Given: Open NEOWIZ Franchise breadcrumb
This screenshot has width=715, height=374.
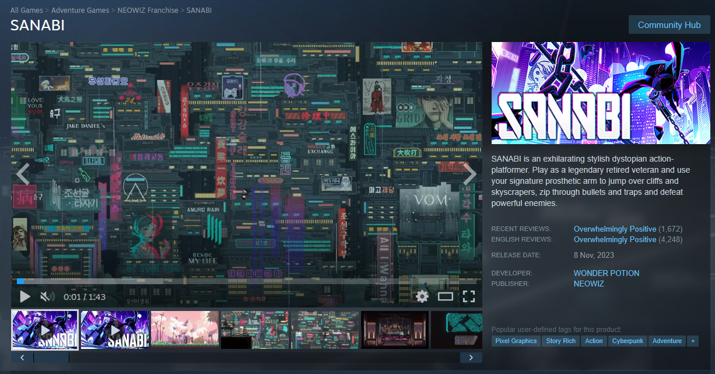Looking at the screenshot, I should tap(148, 11).
